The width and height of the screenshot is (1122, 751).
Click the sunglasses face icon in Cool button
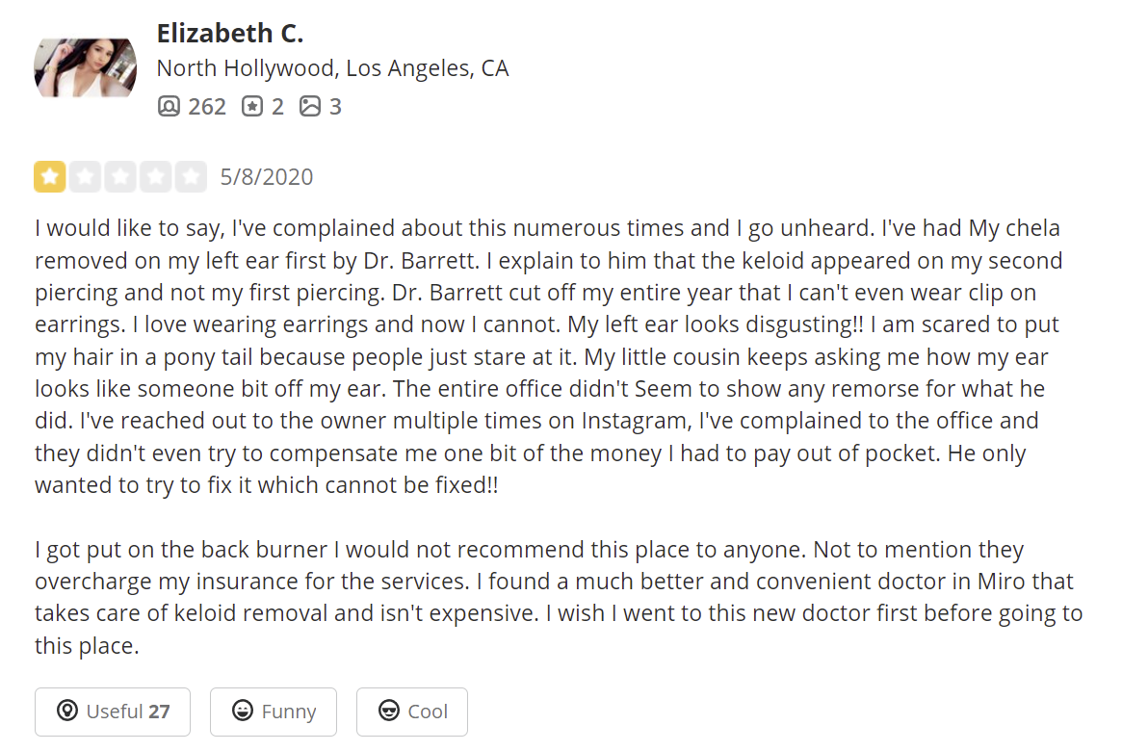[388, 711]
